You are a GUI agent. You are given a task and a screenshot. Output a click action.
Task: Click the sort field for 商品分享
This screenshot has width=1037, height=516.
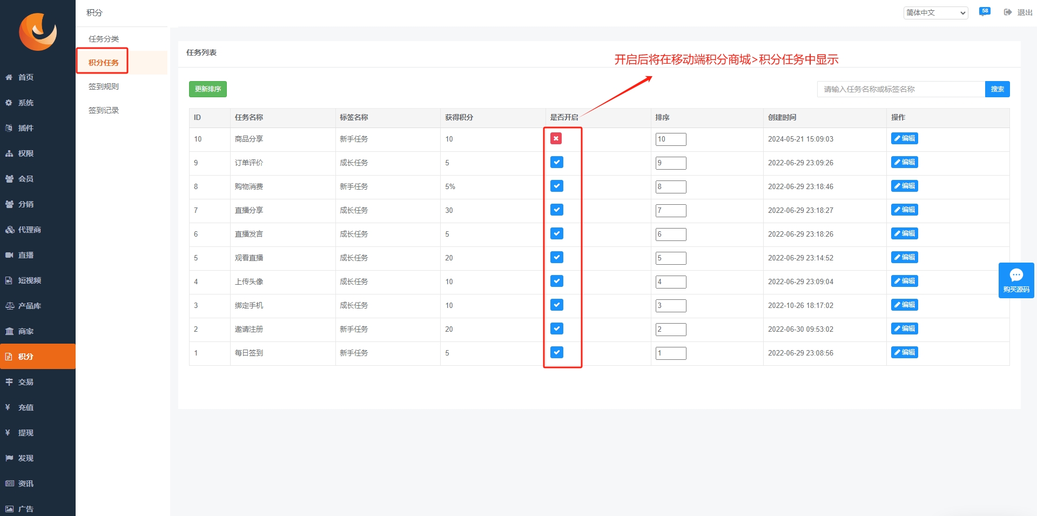pyautogui.click(x=671, y=139)
